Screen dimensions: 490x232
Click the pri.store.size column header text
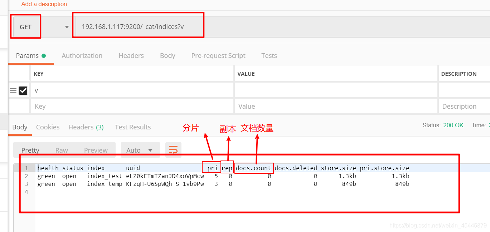pos(384,168)
